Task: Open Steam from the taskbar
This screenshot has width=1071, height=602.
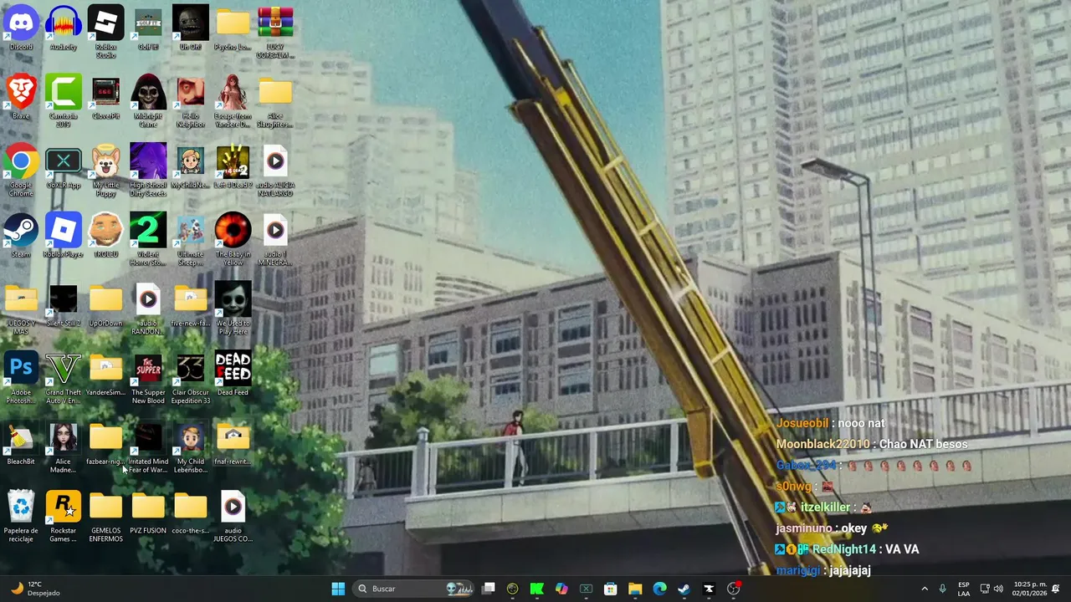Action: click(x=684, y=589)
